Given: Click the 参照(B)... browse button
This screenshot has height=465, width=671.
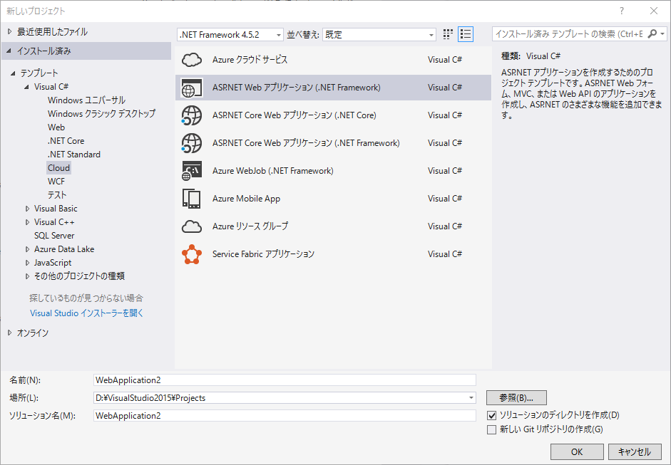Looking at the screenshot, I should (516, 398).
